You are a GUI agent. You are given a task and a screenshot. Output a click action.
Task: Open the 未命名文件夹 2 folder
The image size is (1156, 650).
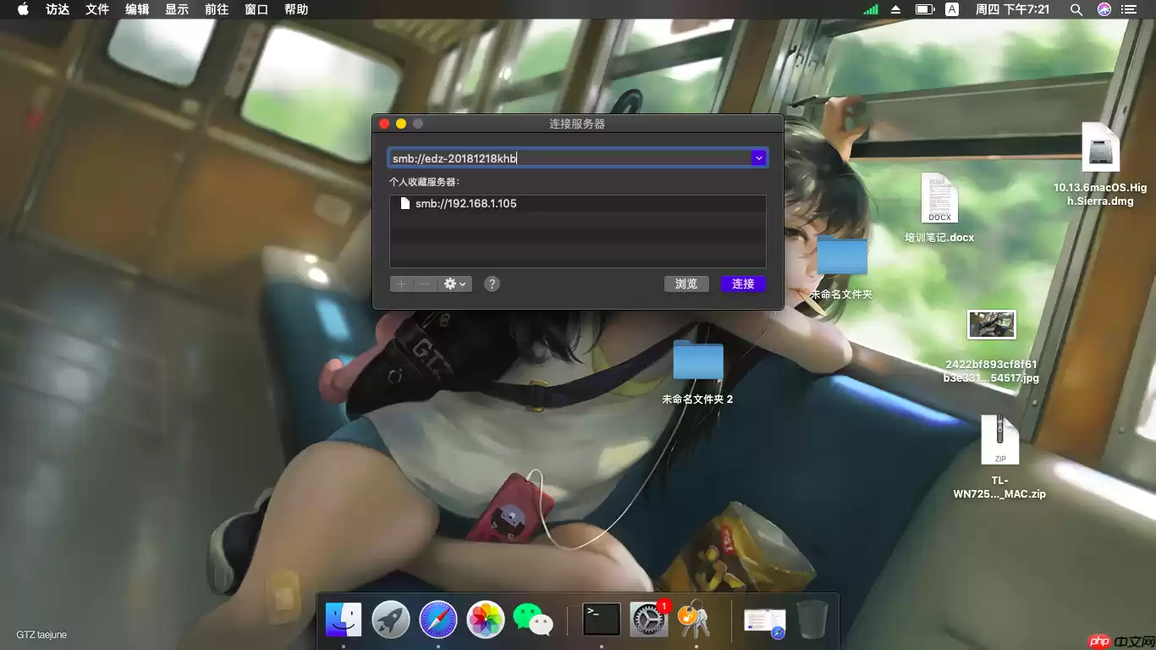pyautogui.click(x=697, y=361)
